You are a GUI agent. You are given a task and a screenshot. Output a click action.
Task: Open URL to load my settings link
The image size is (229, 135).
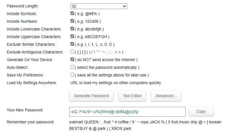pos(116,83)
